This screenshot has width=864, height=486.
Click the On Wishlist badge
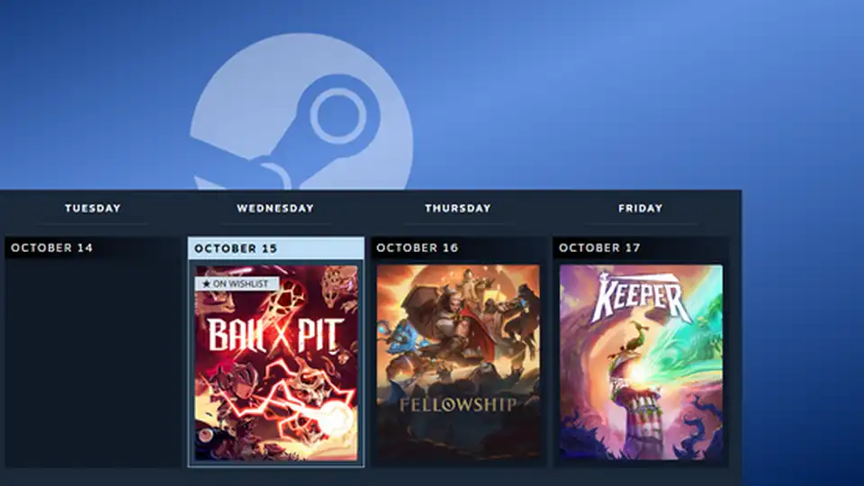click(x=238, y=283)
